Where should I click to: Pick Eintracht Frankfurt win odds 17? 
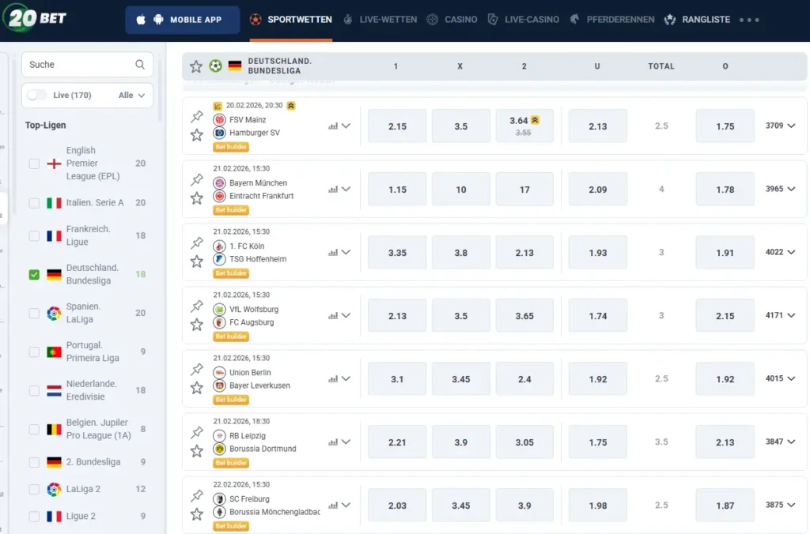pos(524,190)
